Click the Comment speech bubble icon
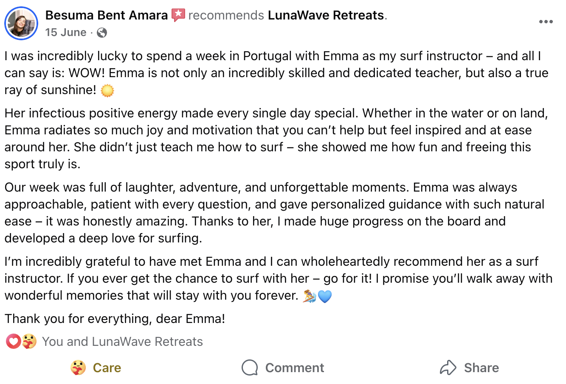This screenshot has height=384, width=566. (x=250, y=367)
